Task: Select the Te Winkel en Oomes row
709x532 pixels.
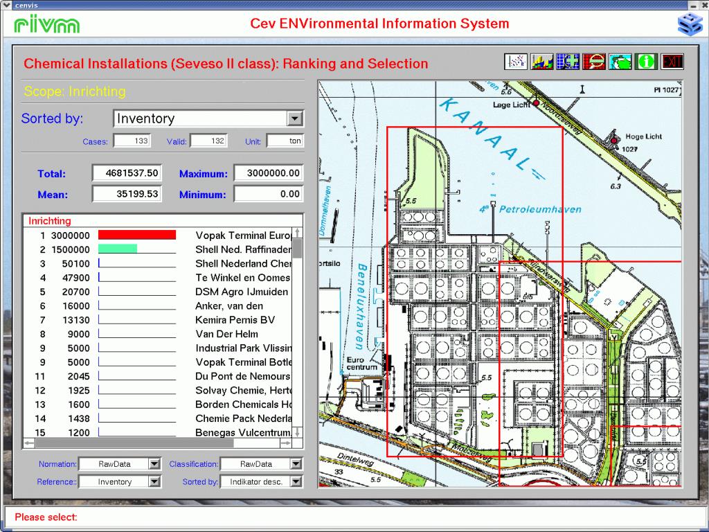Action: pyautogui.click(x=158, y=277)
